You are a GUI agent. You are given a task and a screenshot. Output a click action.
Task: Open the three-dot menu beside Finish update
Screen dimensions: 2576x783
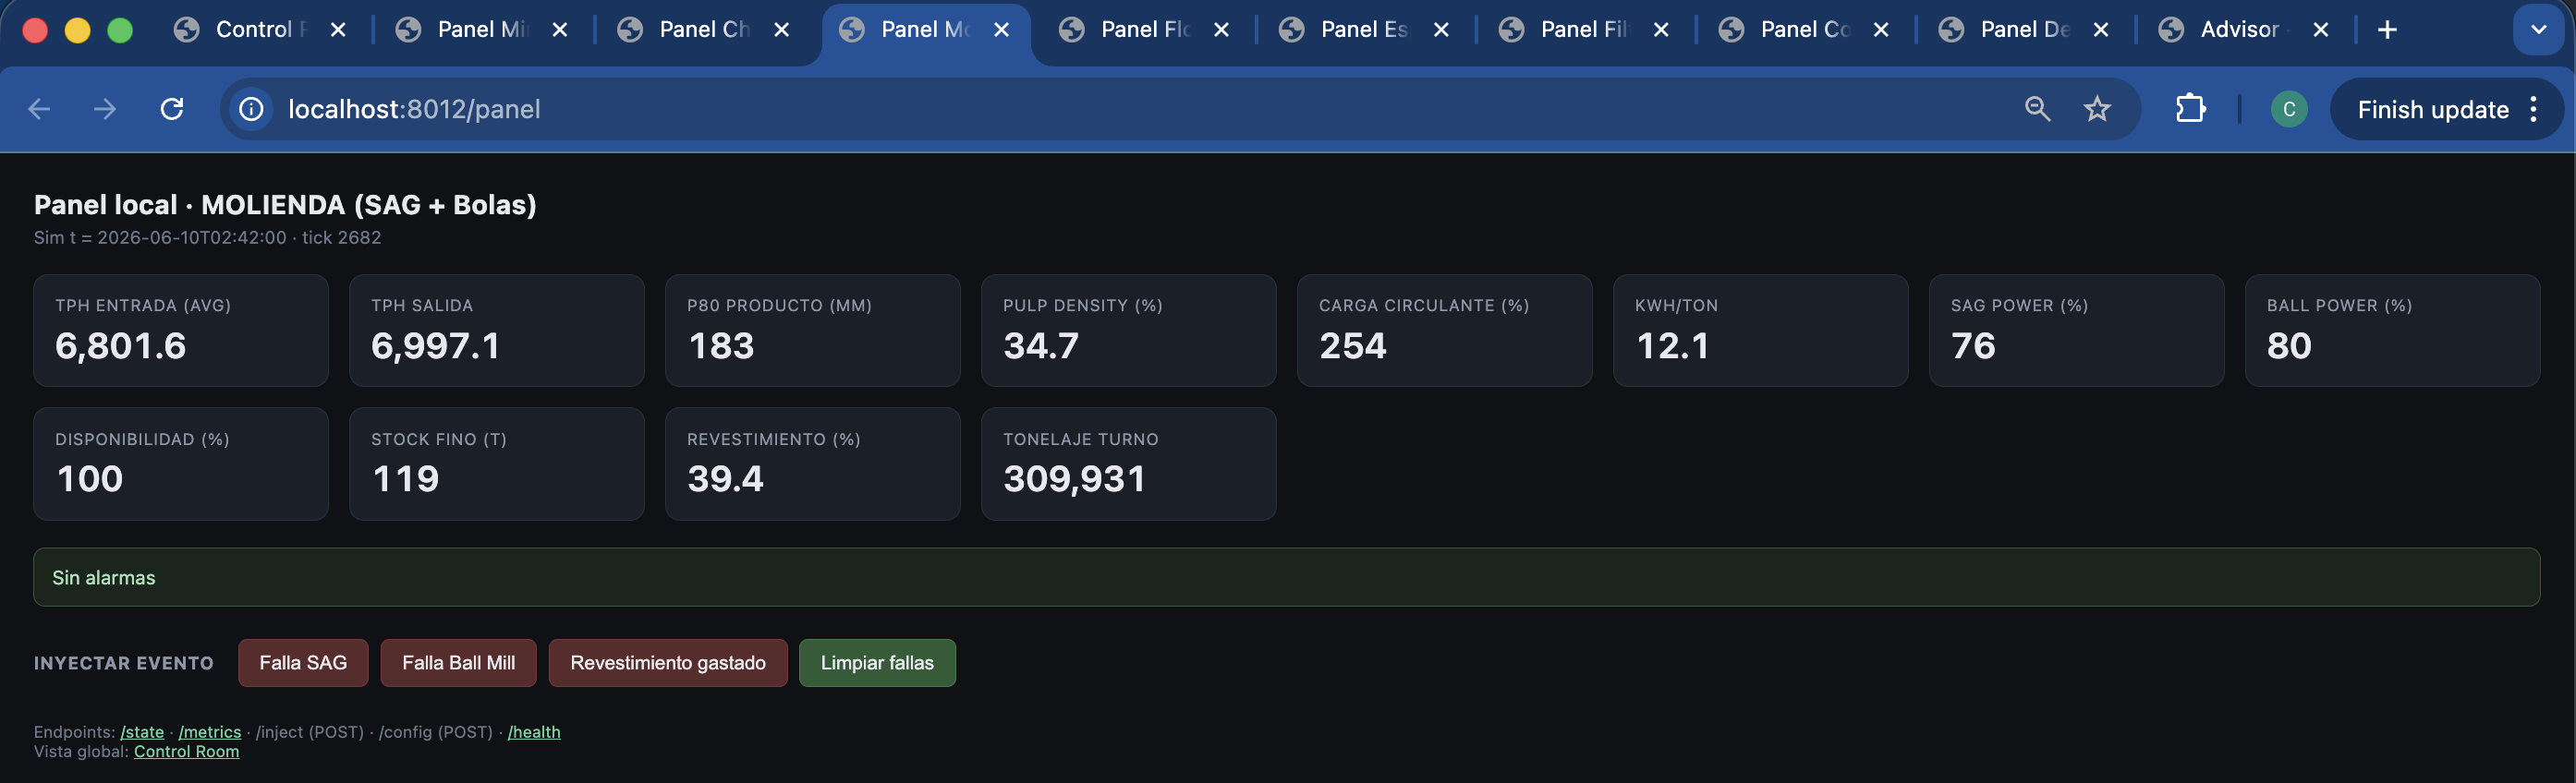2533,109
